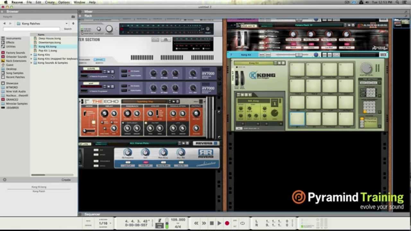Click the Kong Kit mix channel fader

tap(299, 55)
